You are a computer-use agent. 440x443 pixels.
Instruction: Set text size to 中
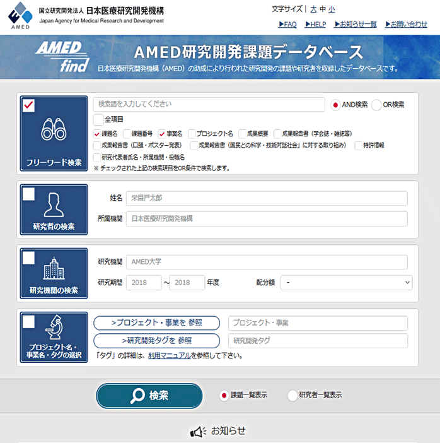[x=323, y=9]
